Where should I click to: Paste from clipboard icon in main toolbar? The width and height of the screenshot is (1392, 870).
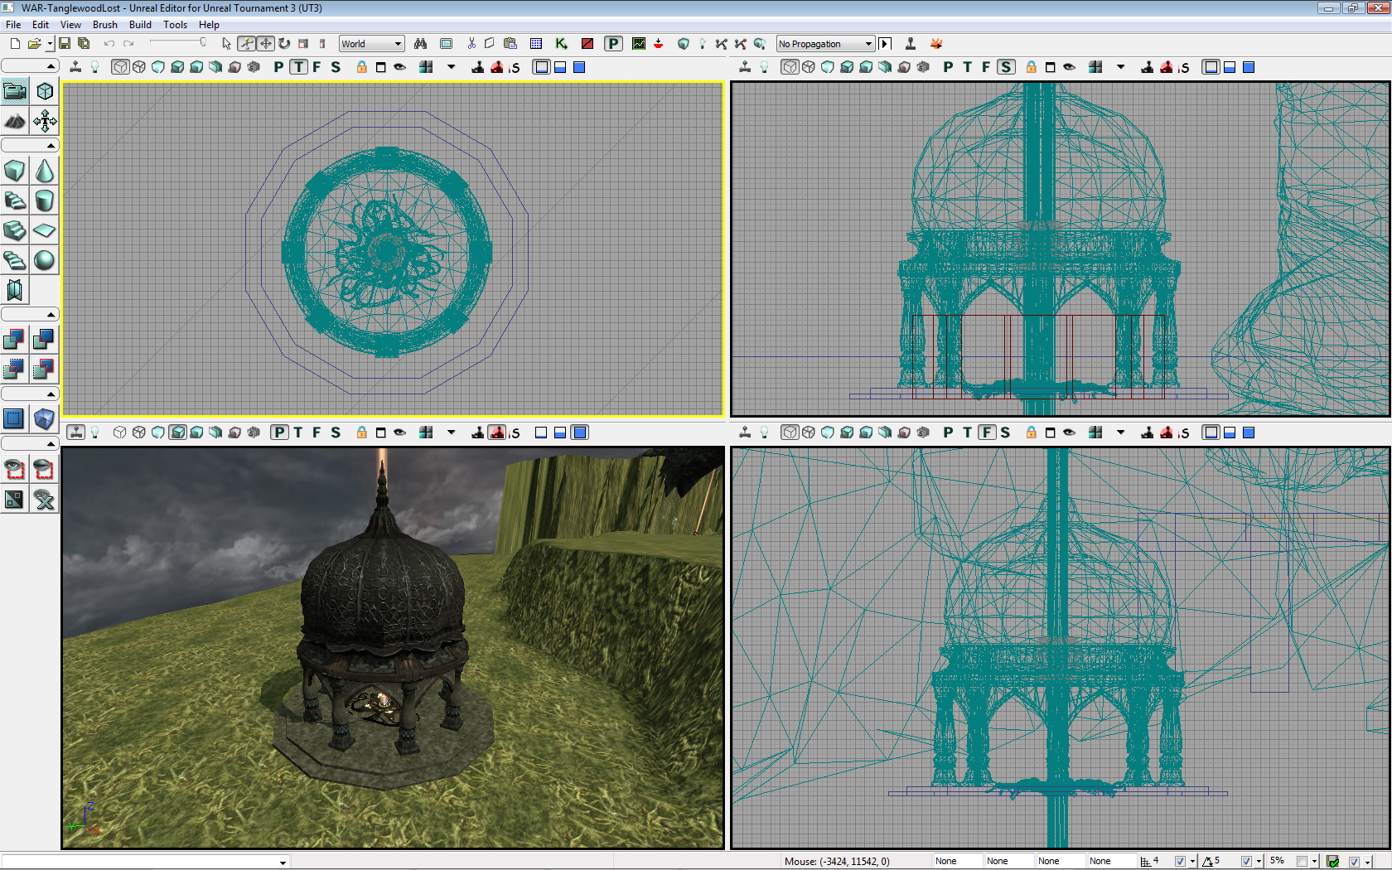tap(510, 44)
